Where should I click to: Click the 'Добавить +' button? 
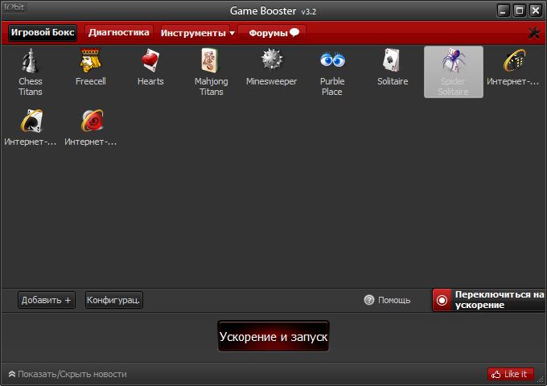coord(47,300)
